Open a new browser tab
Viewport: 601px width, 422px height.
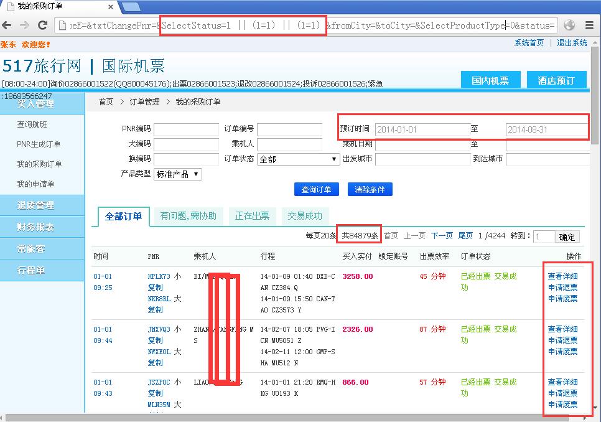pyautogui.click(x=131, y=7)
